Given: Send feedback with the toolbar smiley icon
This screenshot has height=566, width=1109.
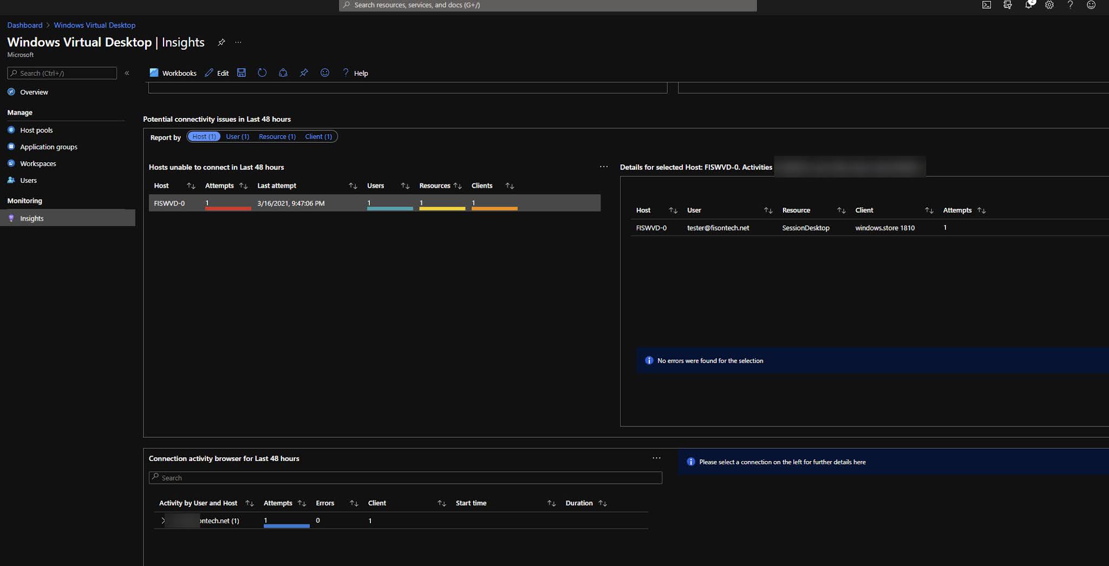Looking at the screenshot, I should pyautogui.click(x=325, y=73).
